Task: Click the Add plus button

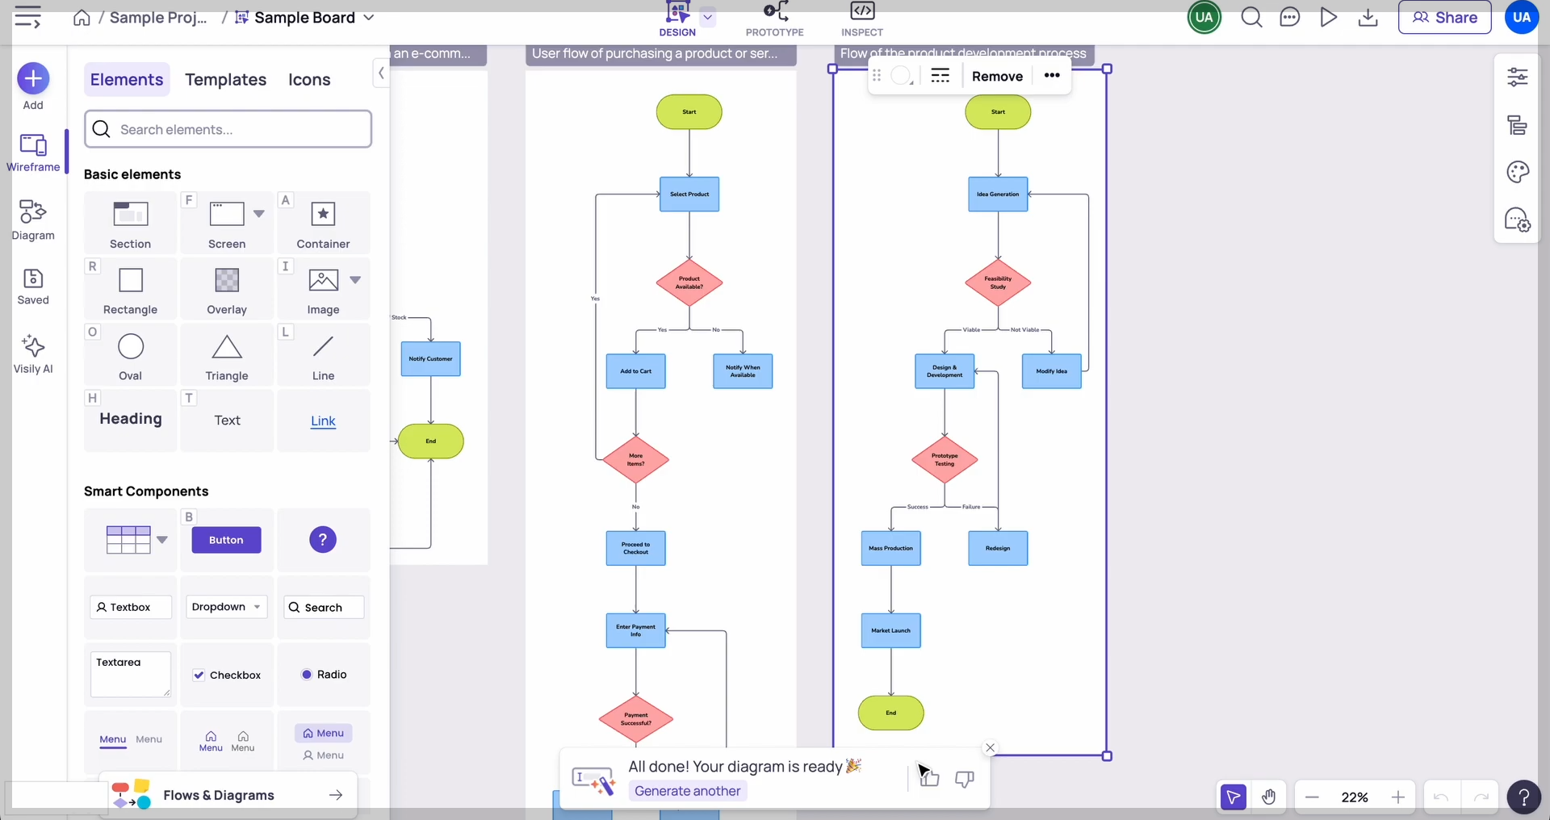Action: [x=33, y=78]
